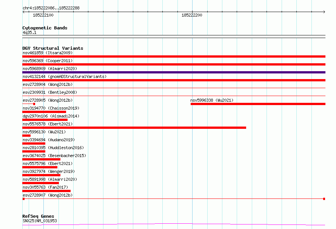Select the magenta SNX25 gene track line
Image resolution: width=336 pixels, height=229 pixels.
pos(174,224)
